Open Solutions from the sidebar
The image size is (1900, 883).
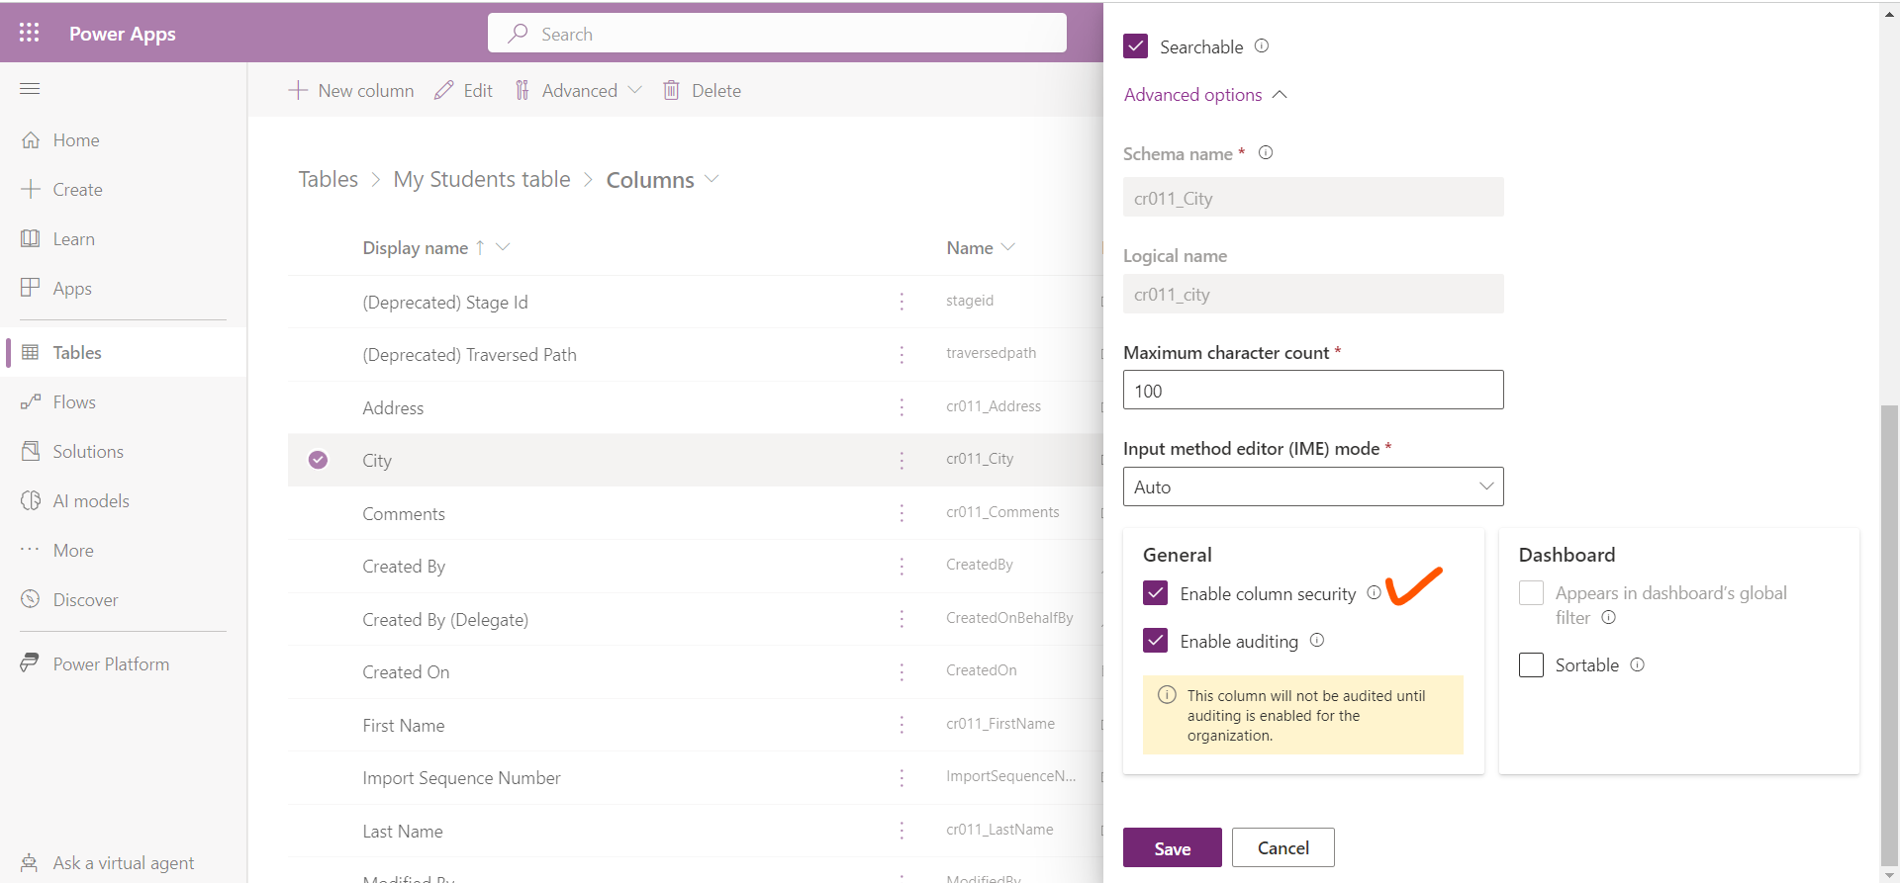[x=88, y=452]
